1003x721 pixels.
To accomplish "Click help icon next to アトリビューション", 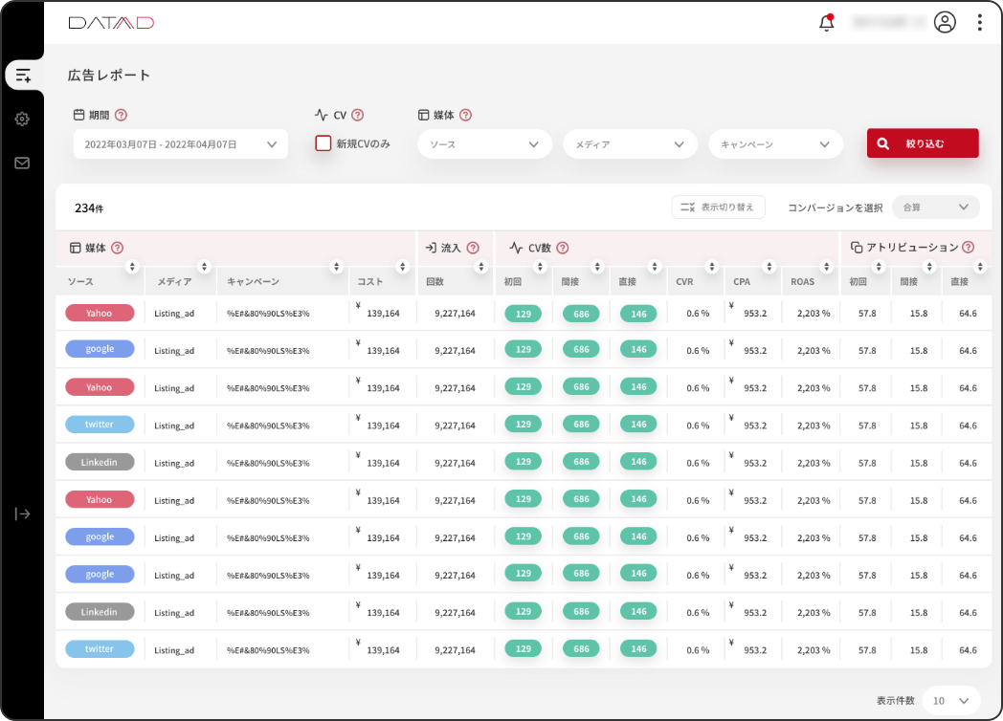I will (x=969, y=247).
